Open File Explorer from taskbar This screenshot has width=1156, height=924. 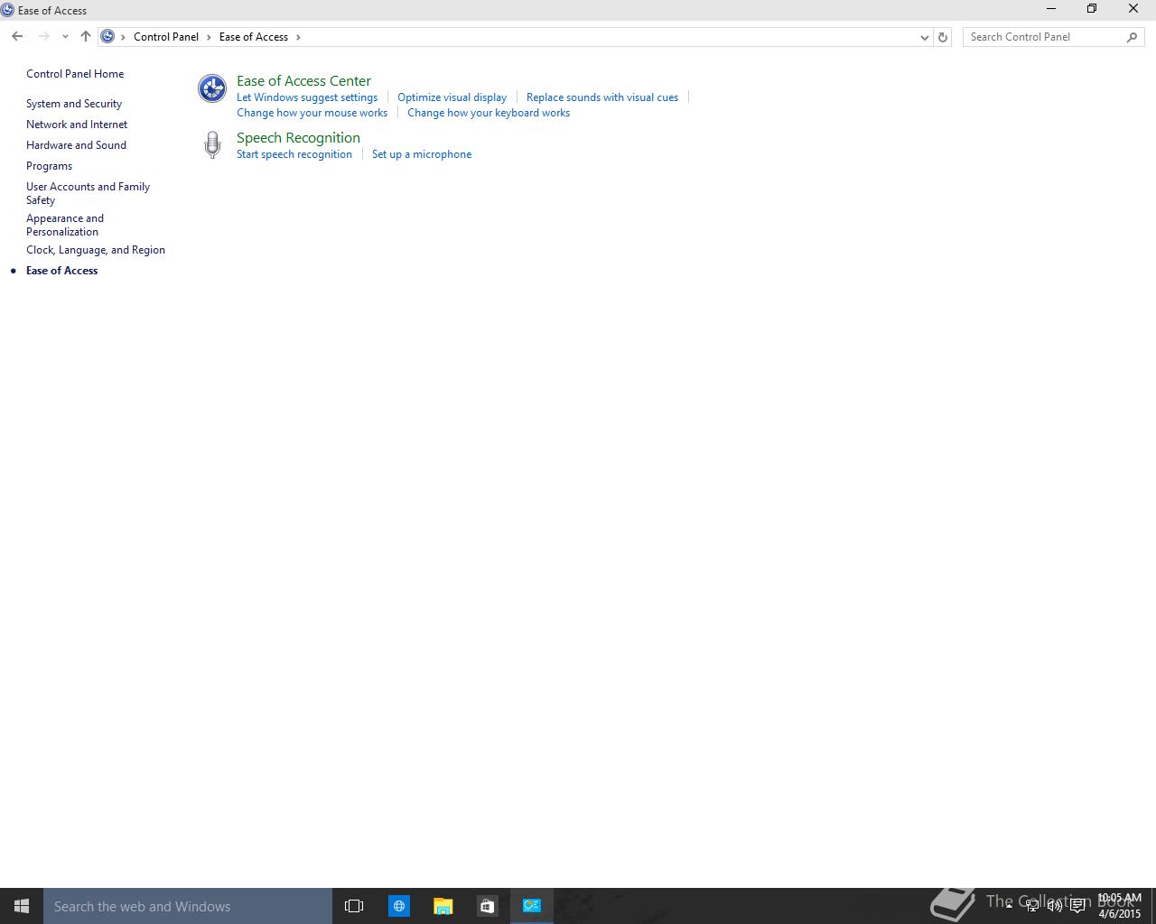(443, 906)
